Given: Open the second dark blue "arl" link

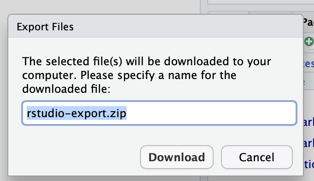Looking at the screenshot, I should coord(308,143).
